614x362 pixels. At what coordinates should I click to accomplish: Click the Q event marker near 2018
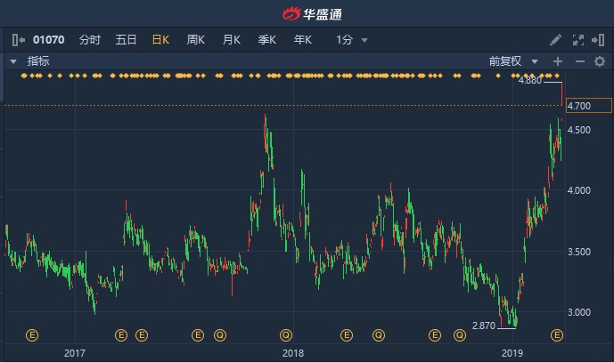coord(286,335)
